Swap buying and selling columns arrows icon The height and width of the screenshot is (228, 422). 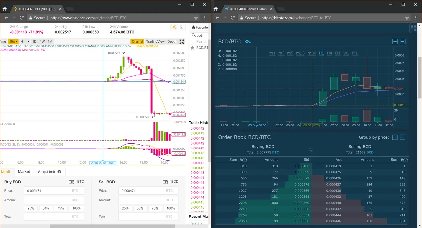[x=311, y=149]
